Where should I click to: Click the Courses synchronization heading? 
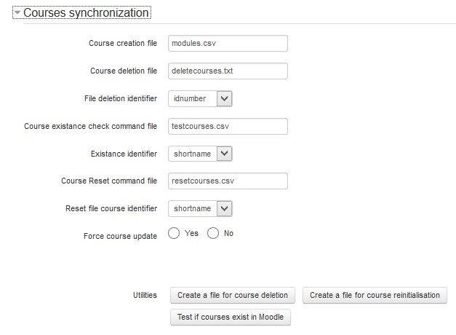[x=86, y=13]
